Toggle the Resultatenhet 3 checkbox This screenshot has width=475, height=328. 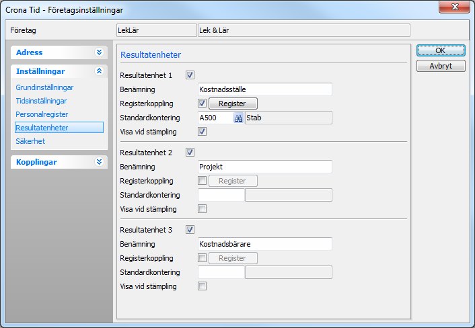[190, 230]
